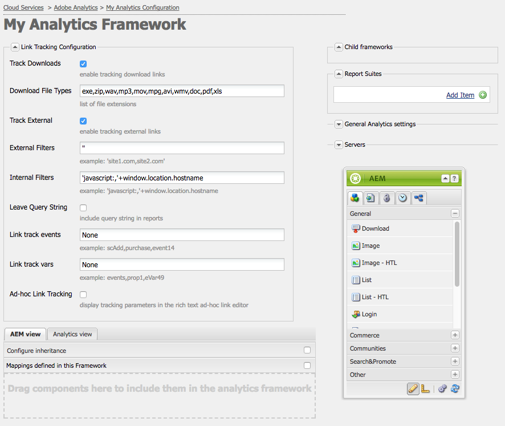
Task: Open the Page tab in AEM sidekick
Action: [x=370, y=198]
